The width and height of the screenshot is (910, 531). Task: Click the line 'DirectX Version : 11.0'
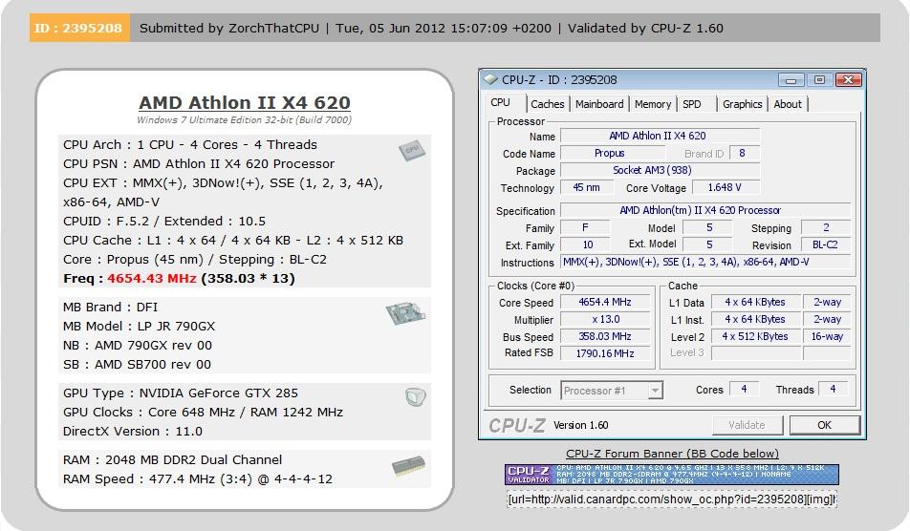133,432
